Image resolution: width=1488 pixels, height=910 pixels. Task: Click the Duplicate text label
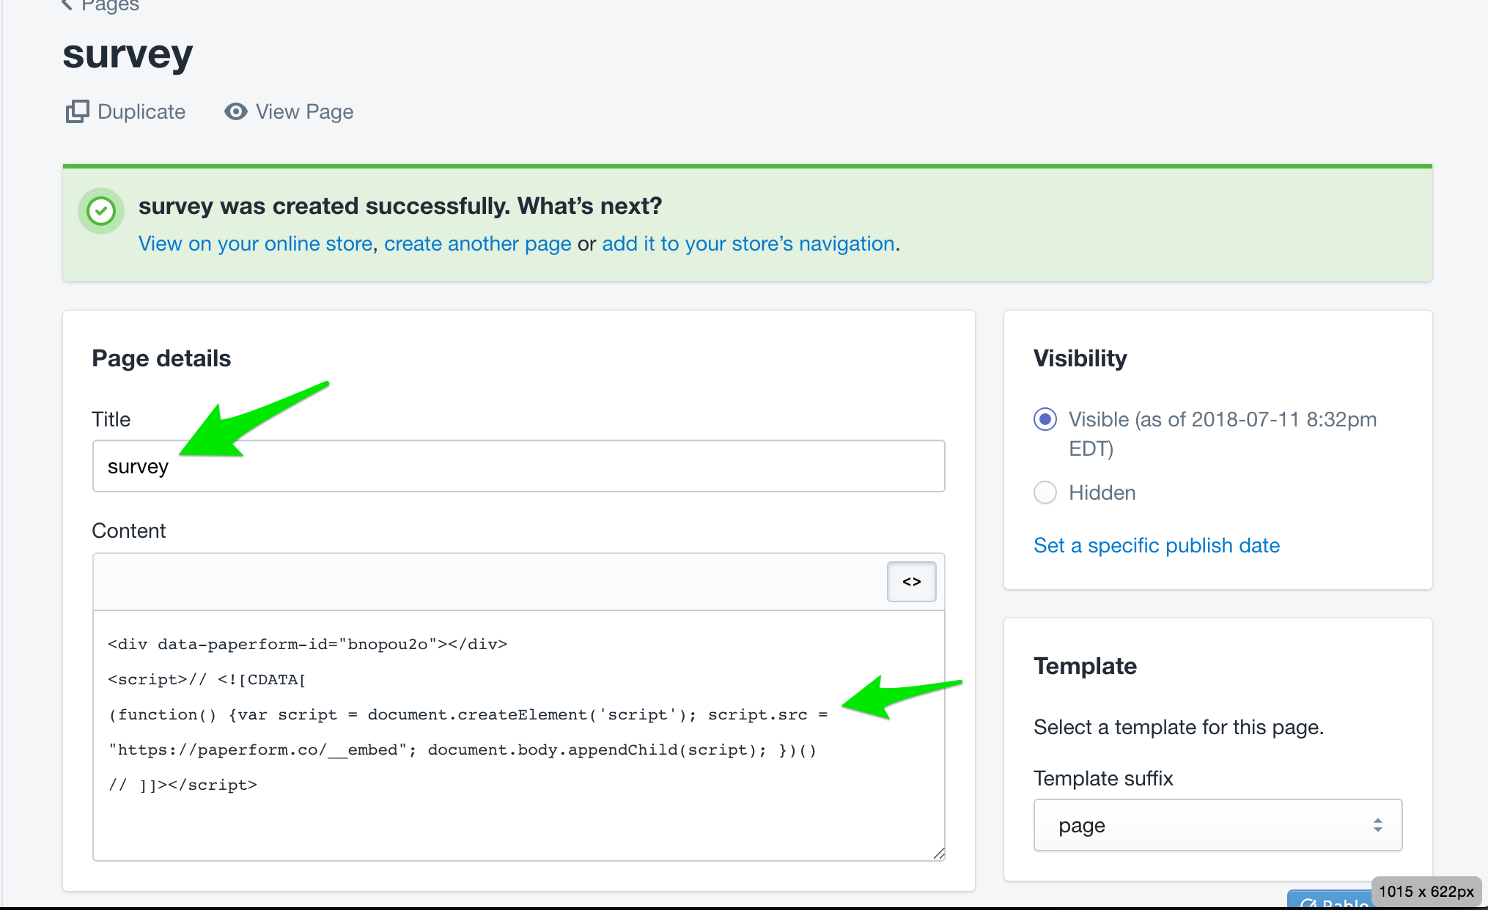coord(141,111)
